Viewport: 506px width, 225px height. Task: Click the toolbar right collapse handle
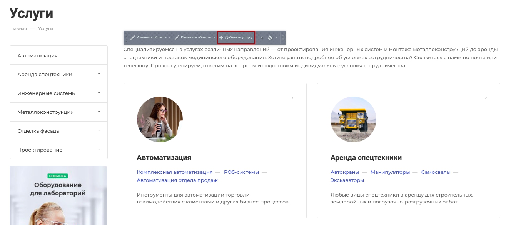[283, 38]
